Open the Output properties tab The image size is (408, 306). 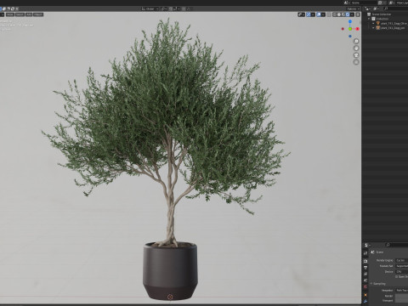pyautogui.click(x=365, y=267)
